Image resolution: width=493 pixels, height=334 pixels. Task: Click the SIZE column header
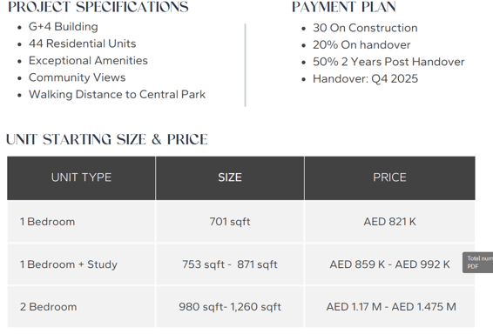[x=230, y=177]
